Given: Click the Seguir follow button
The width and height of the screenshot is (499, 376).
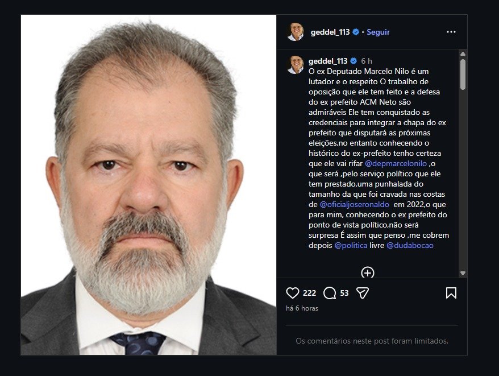Looking at the screenshot, I should (x=378, y=32).
